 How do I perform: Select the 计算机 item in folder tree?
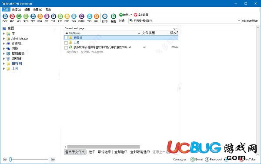tap(17, 44)
